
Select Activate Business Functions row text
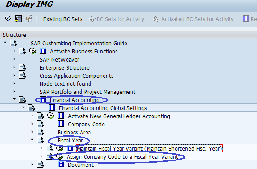(84, 52)
